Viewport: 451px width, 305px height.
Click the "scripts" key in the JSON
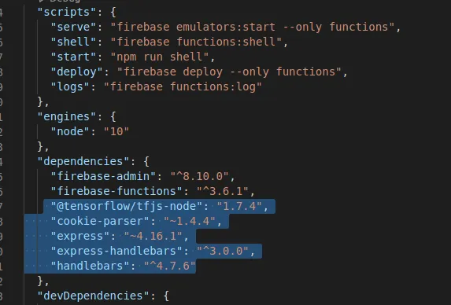tap(66, 12)
